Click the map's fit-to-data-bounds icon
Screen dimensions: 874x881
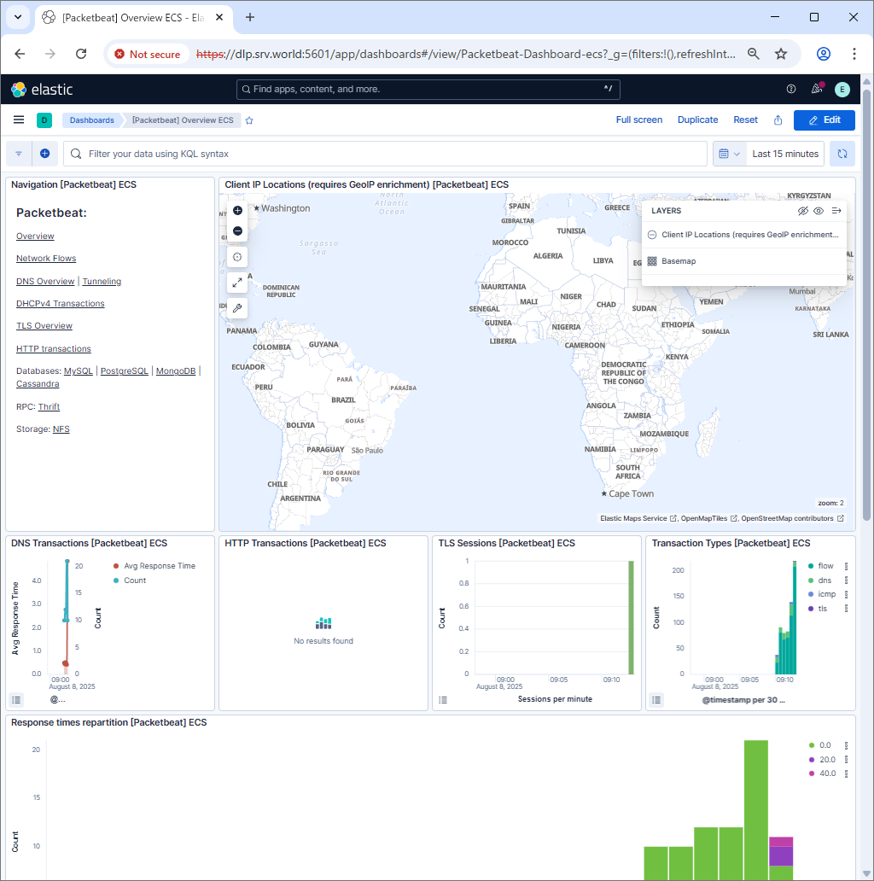point(237,257)
